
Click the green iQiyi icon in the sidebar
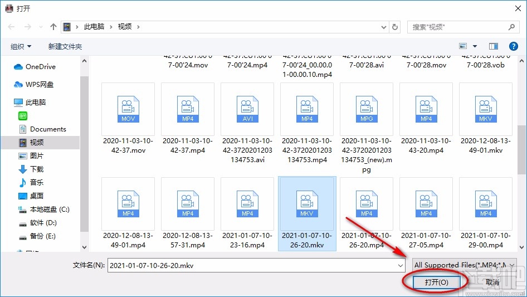pyautogui.click(x=23, y=116)
